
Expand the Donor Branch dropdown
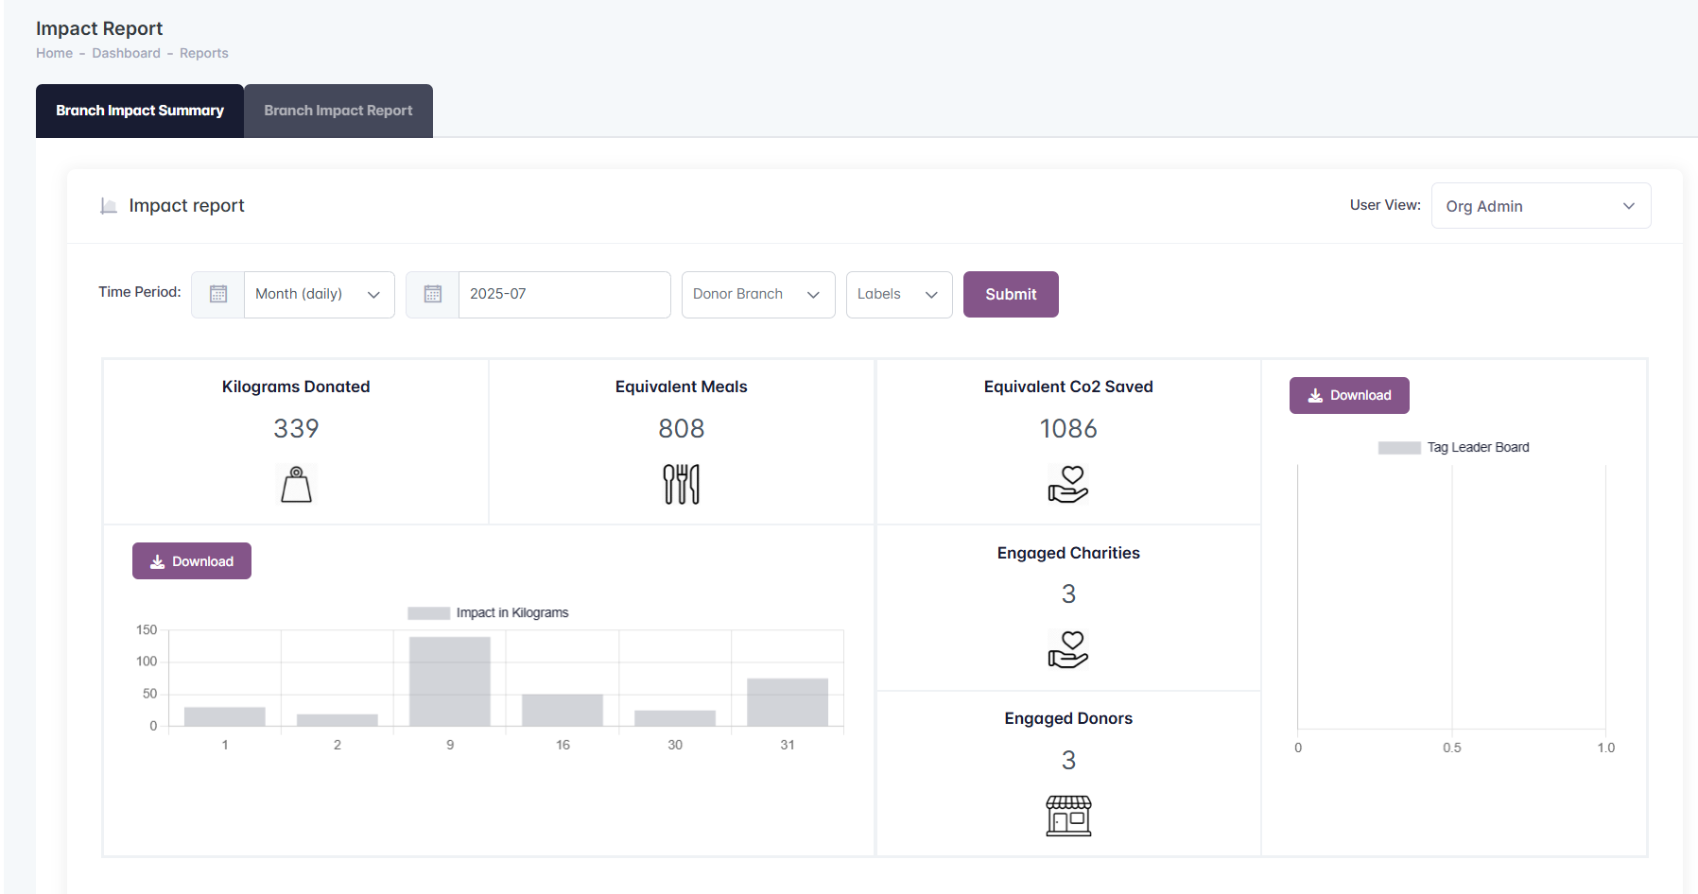point(757,295)
